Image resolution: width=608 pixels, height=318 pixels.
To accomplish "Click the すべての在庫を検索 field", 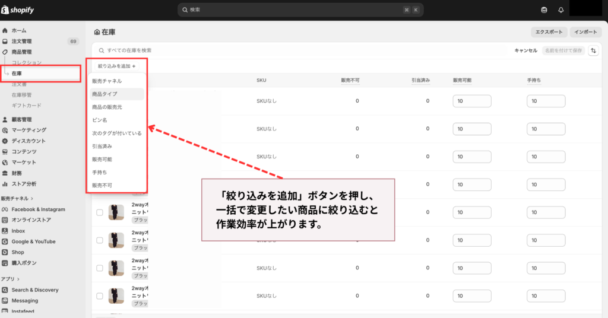I will 302,50.
